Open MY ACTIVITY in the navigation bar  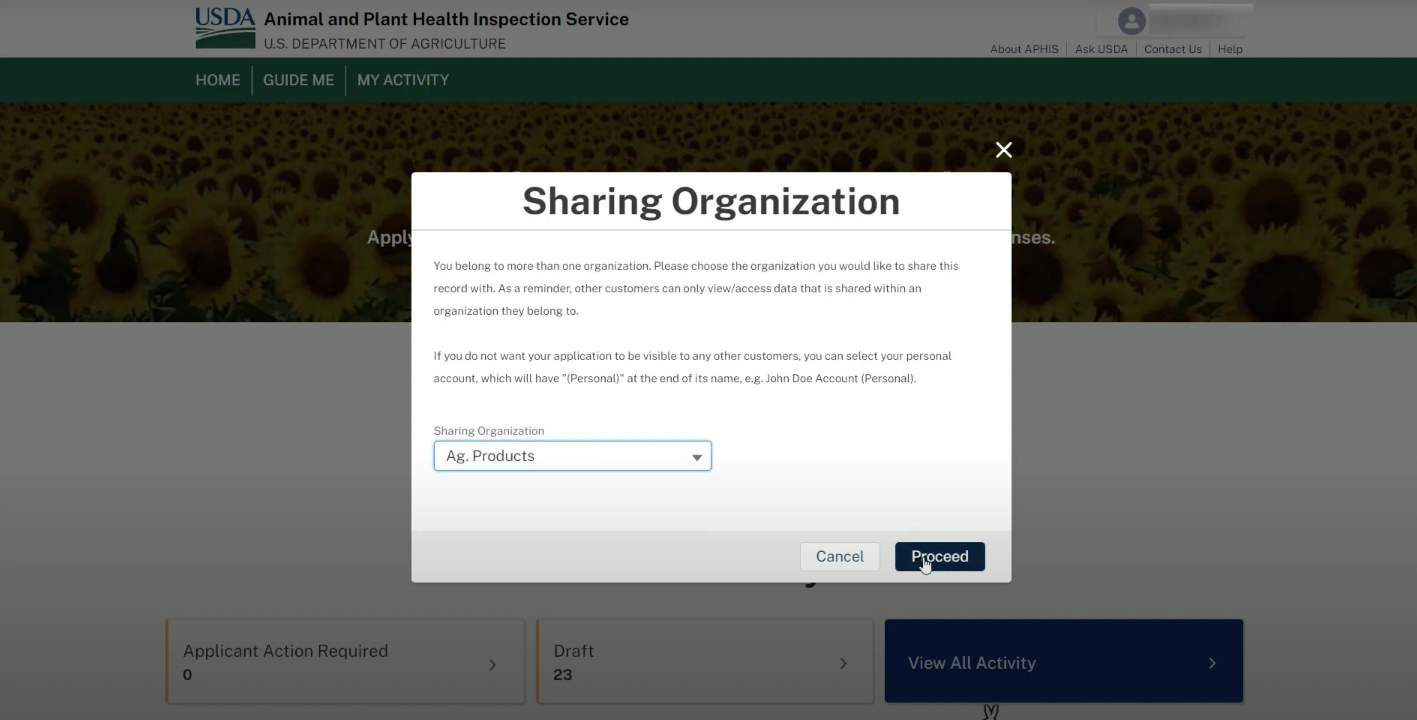(402, 80)
